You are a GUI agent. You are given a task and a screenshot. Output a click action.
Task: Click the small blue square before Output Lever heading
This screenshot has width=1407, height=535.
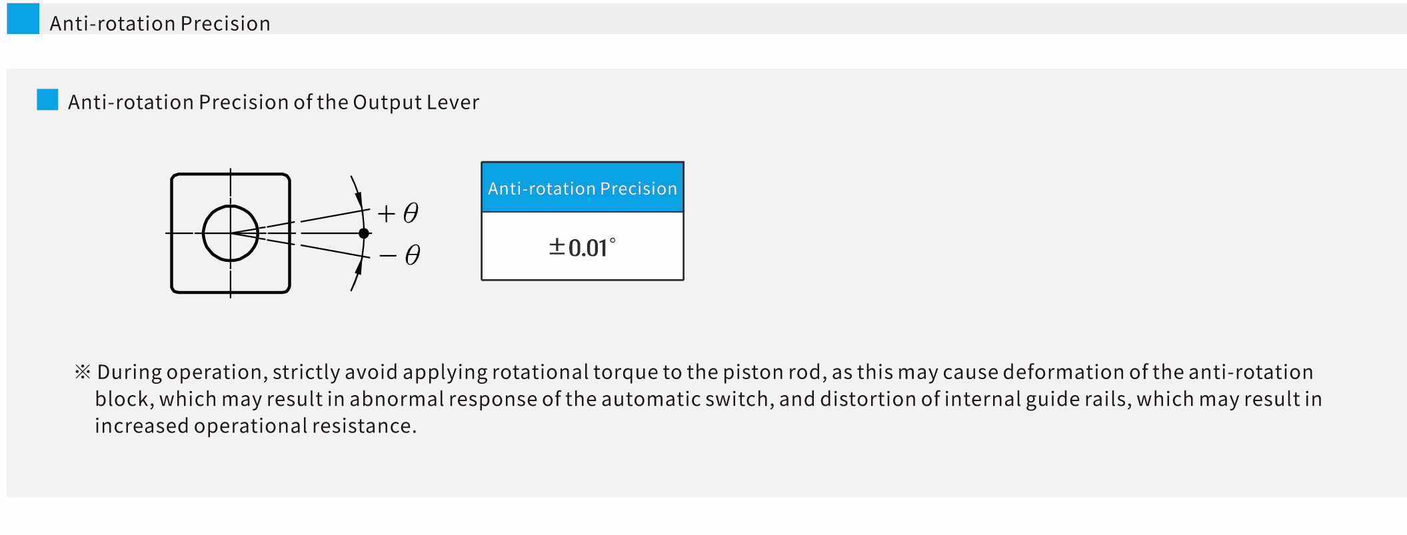pyautogui.click(x=47, y=100)
